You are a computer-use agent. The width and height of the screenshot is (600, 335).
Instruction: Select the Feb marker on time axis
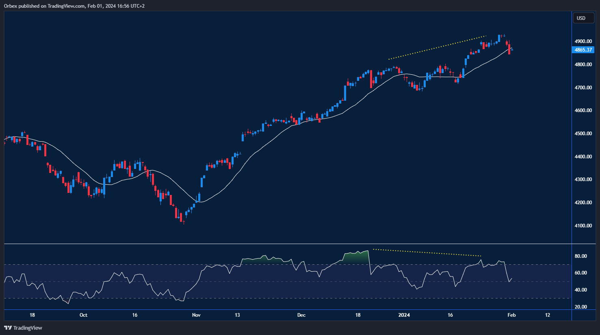pyautogui.click(x=511, y=315)
